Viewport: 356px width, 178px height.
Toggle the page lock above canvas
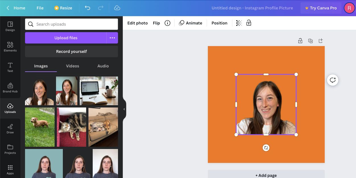coord(300,41)
